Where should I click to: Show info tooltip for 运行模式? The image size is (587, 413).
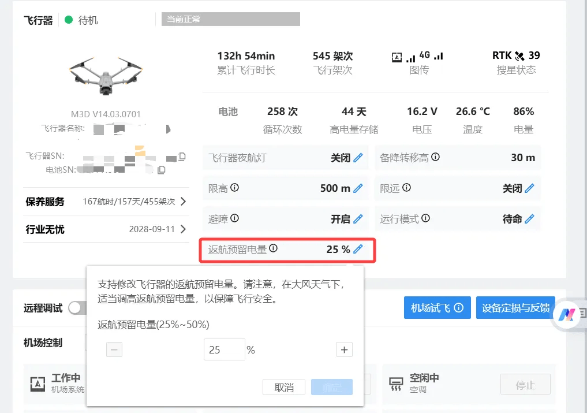[425, 218]
